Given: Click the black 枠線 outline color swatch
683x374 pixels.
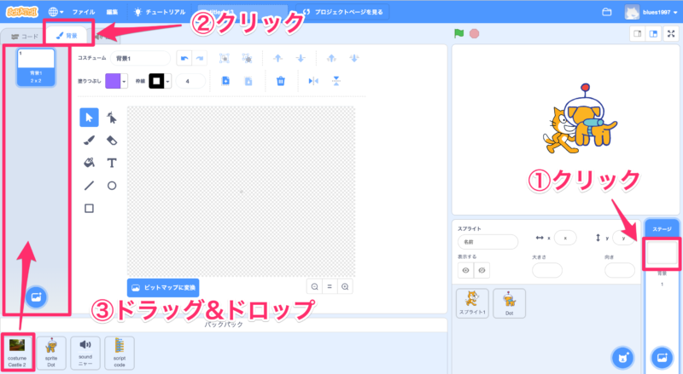Looking at the screenshot, I should coord(155,81).
